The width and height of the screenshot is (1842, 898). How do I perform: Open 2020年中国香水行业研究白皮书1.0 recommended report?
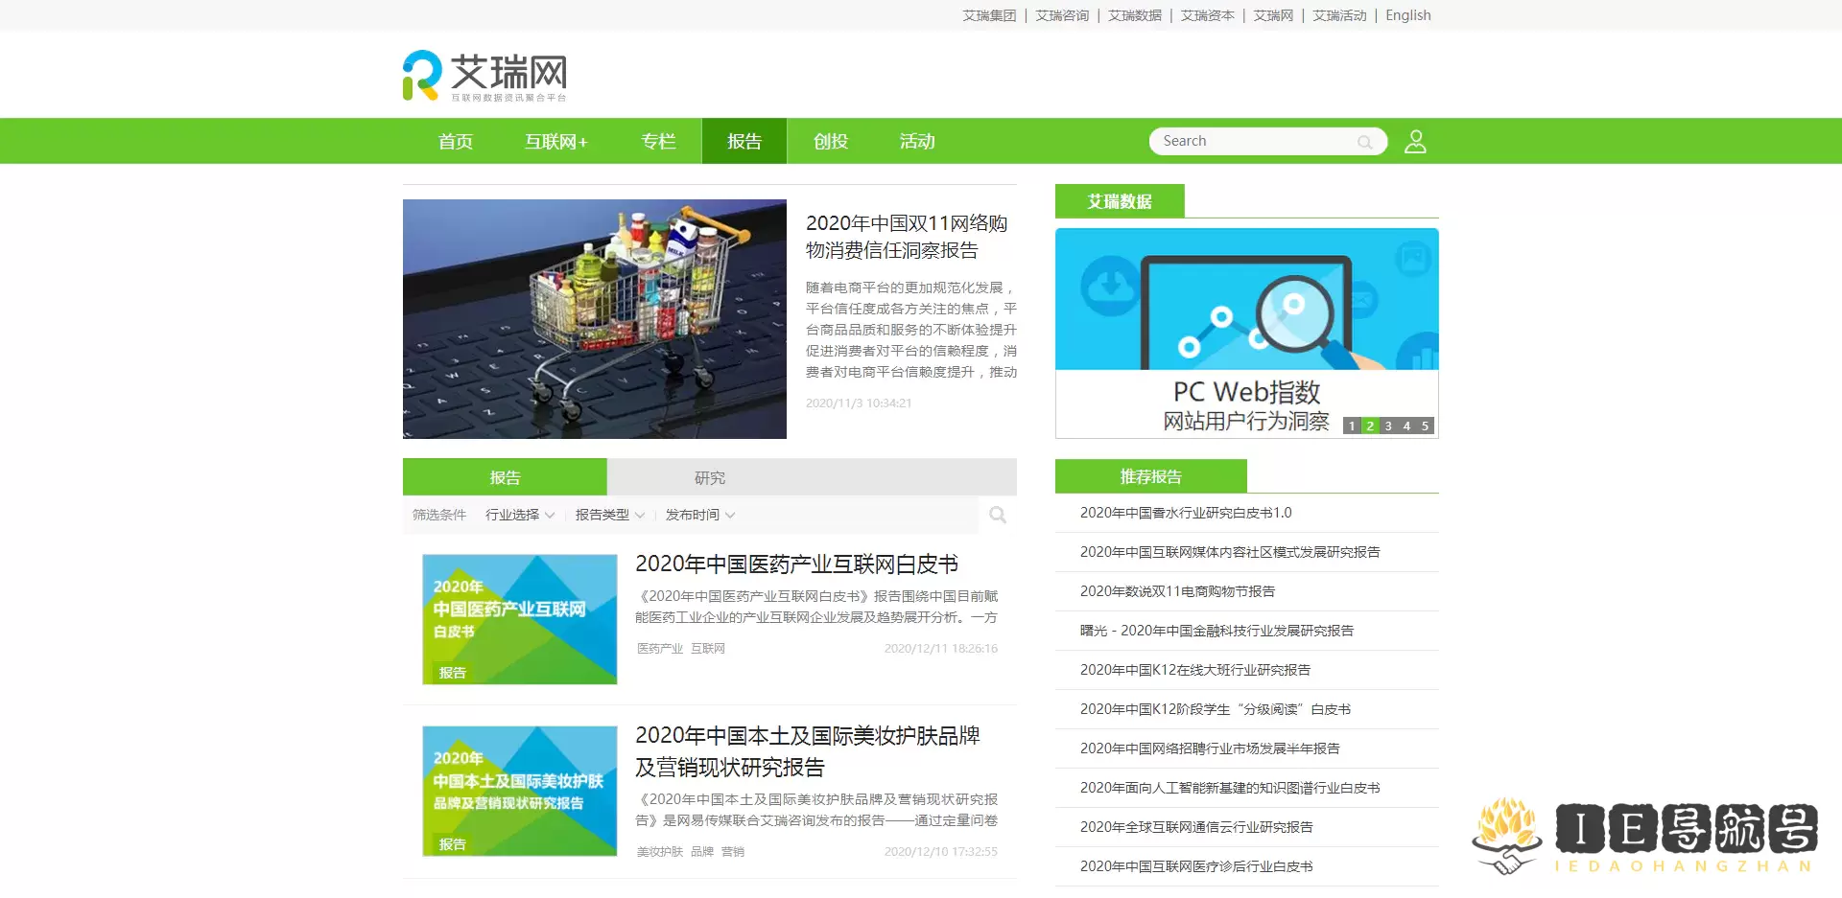tap(1186, 513)
